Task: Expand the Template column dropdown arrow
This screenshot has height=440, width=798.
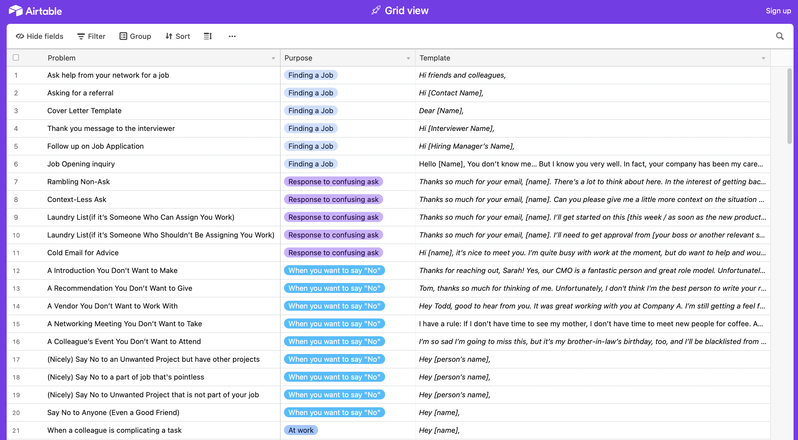Action: point(763,58)
